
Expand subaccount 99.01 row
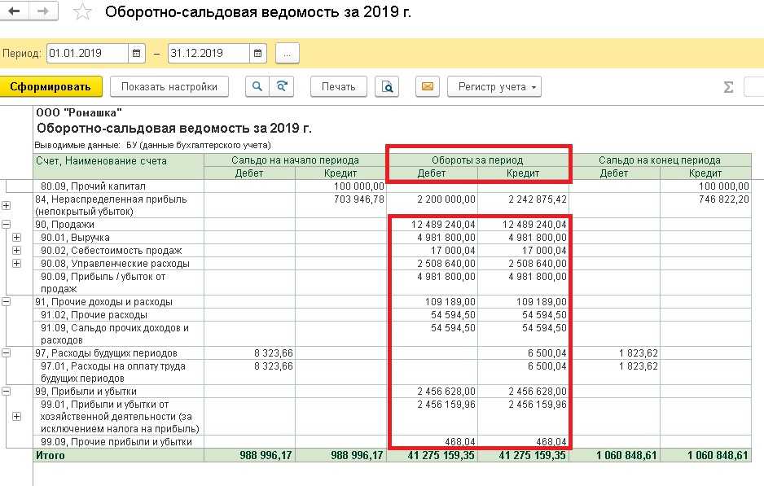click(x=16, y=416)
